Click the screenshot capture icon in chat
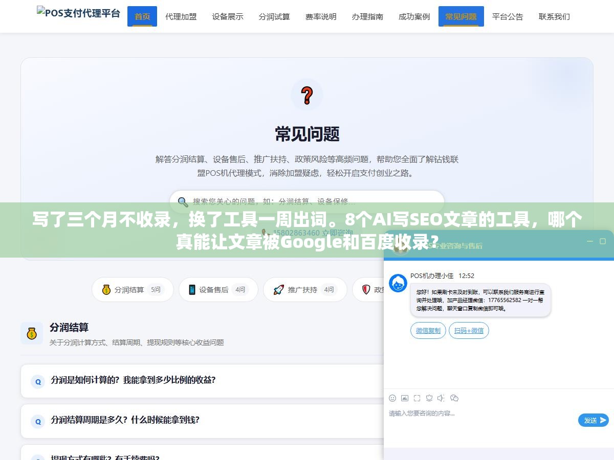Screen dimensions: 614x460 click(417, 398)
